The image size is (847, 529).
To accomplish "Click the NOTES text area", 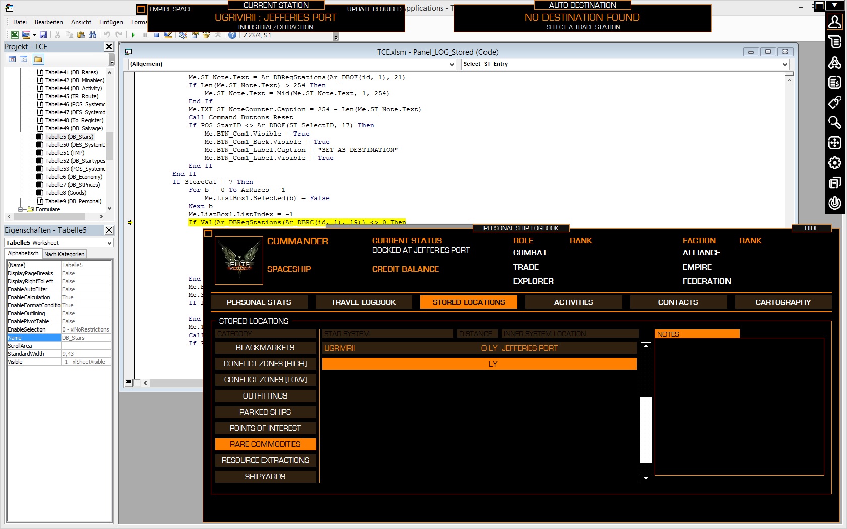I will pos(739,407).
